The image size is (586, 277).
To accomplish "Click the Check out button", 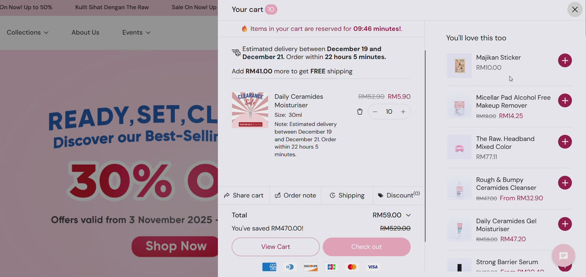I will coord(367,247).
